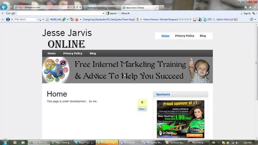Image resolution: width=258 pixels, height=145 pixels.
Task: Click the related links chain icon
Action: click(64, 19)
